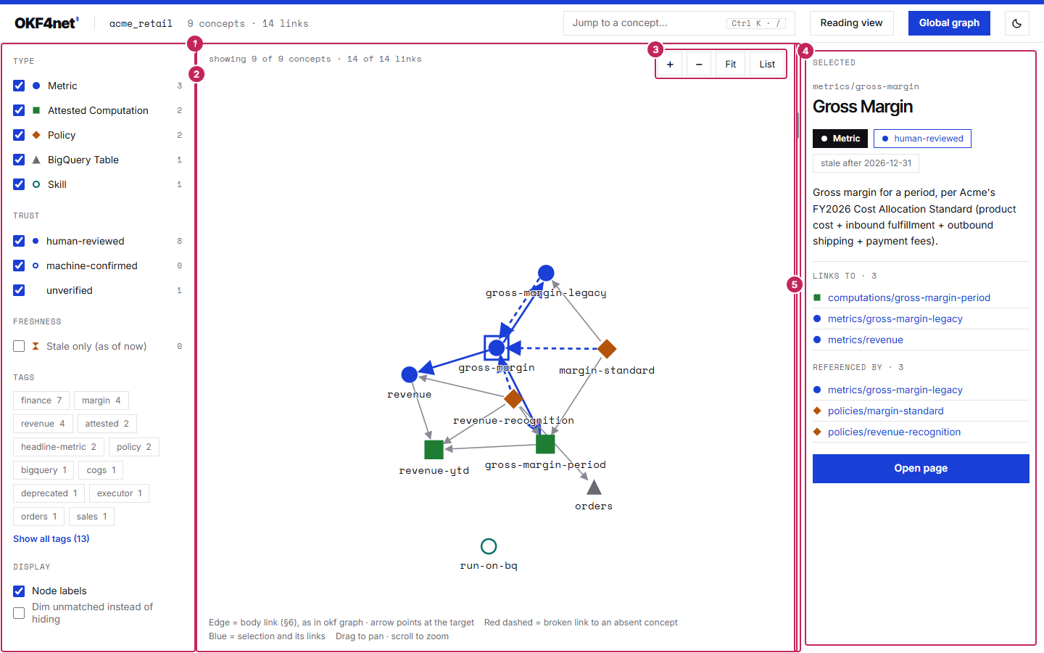This screenshot has width=1044, height=653.
Task: Click the gross-margin-legacy node circle
Action: point(546,274)
